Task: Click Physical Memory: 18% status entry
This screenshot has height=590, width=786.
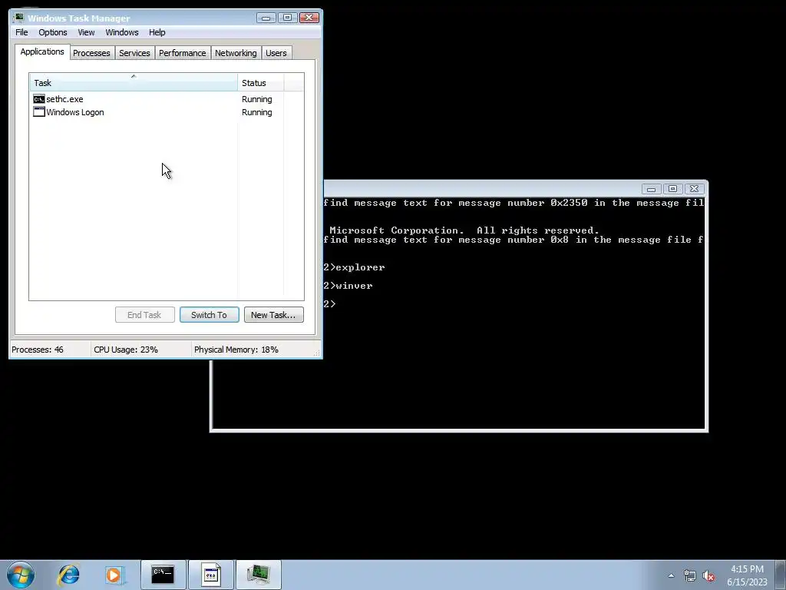Action: pyautogui.click(x=236, y=350)
